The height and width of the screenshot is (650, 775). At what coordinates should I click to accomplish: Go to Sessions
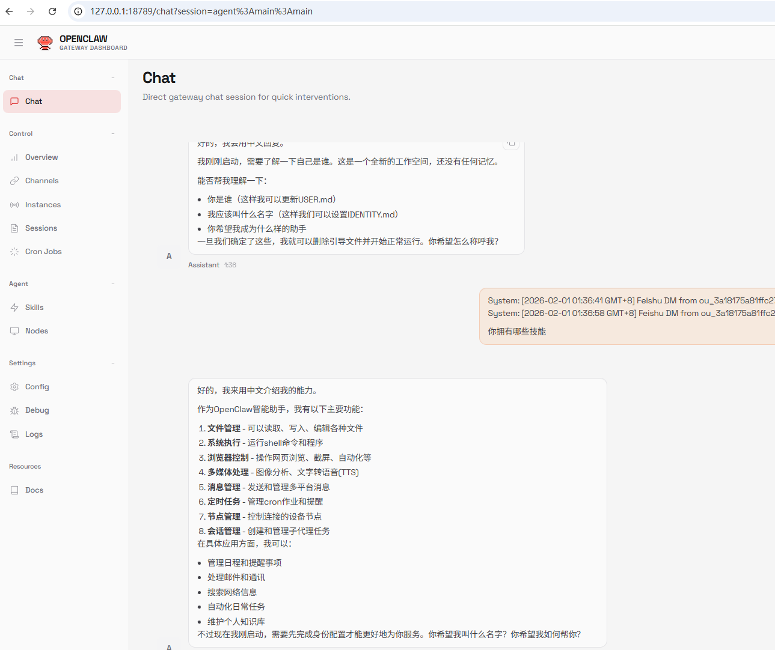pos(62,228)
